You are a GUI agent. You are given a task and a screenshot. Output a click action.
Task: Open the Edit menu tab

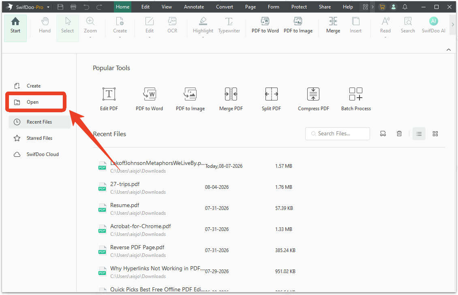[146, 7]
